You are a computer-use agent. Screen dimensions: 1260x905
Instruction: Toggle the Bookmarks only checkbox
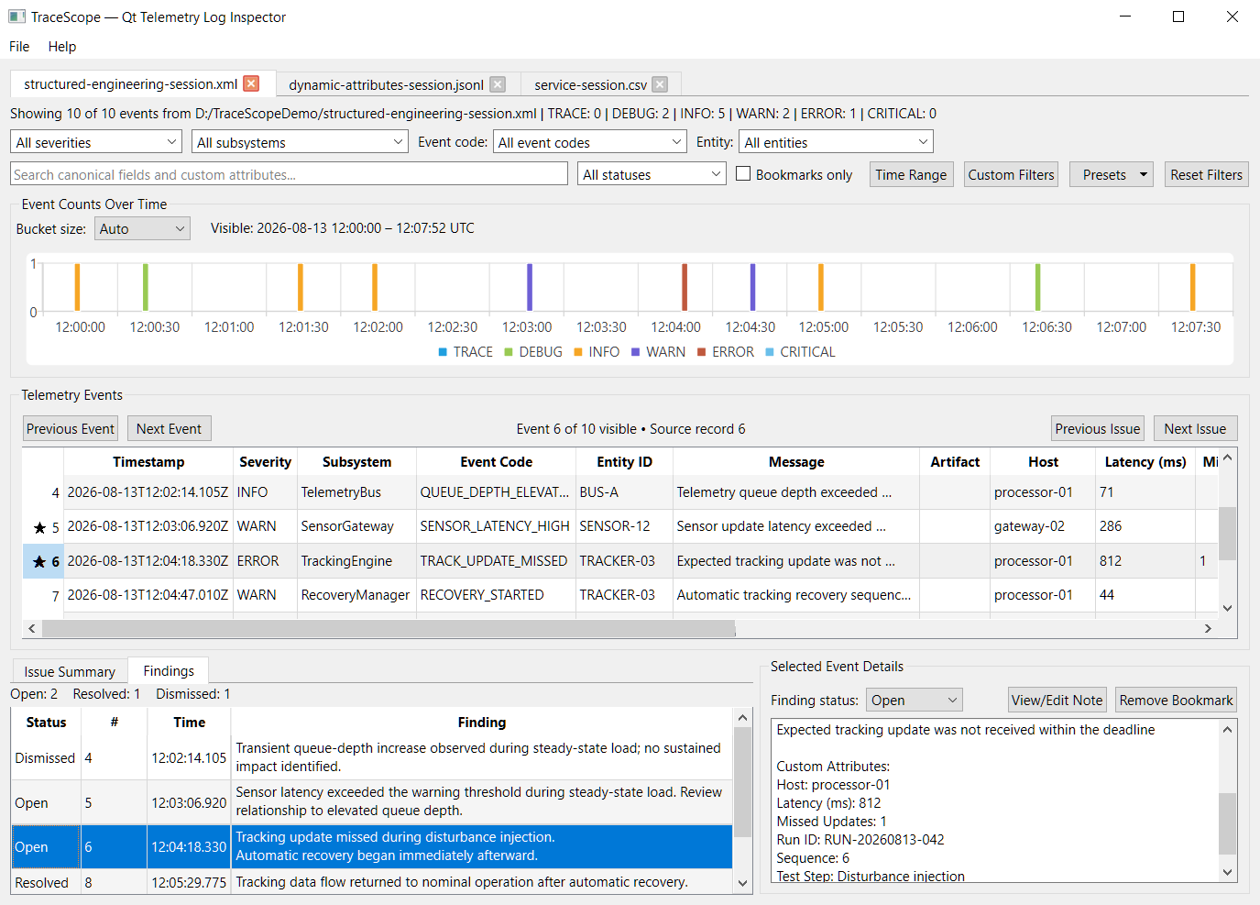pos(743,173)
